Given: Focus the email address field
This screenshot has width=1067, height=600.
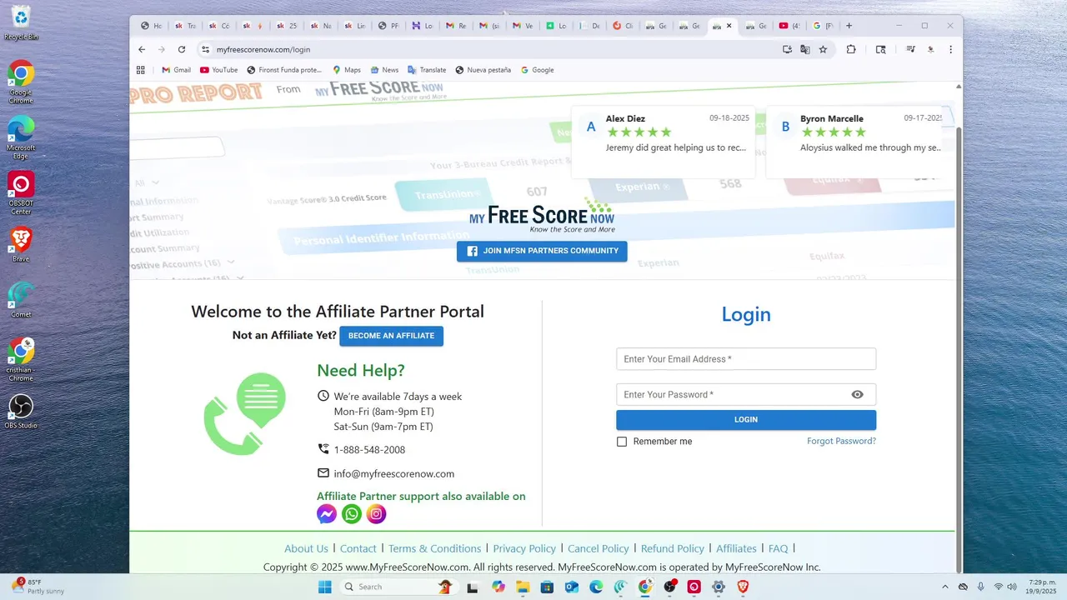Looking at the screenshot, I should point(746,359).
